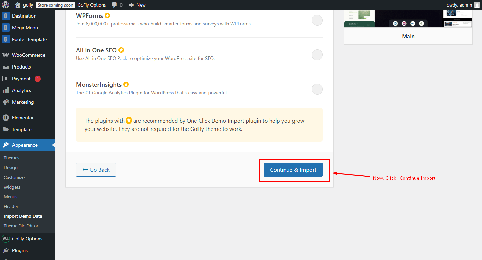Select Import Demo Data submenu item
482x260 pixels.
coord(23,216)
